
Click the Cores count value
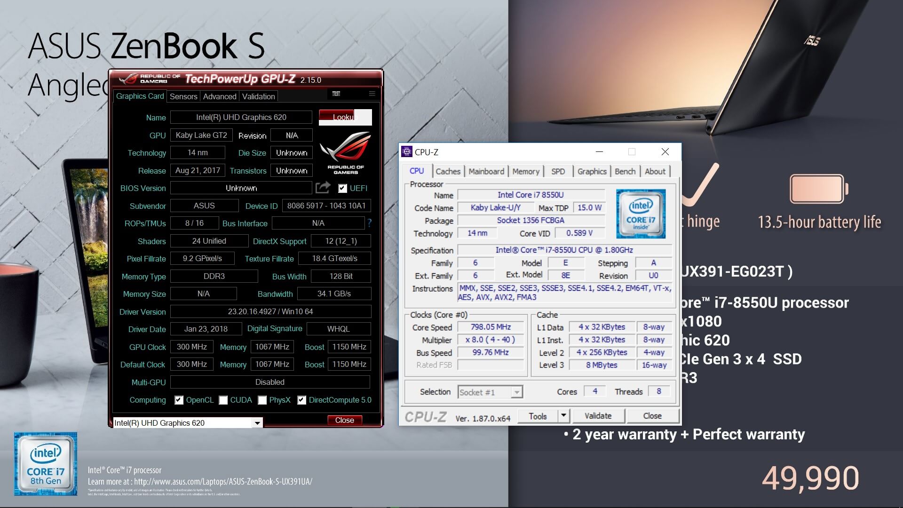[595, 391]
